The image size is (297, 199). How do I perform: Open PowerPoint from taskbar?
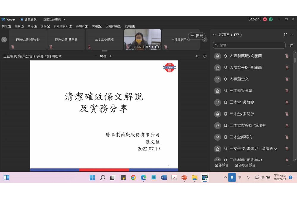tap(184, 178)
